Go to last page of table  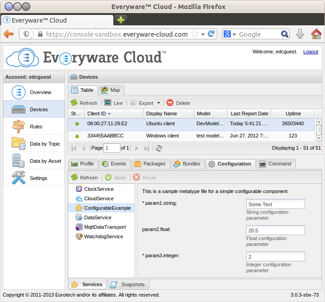(x=147, y=148)
